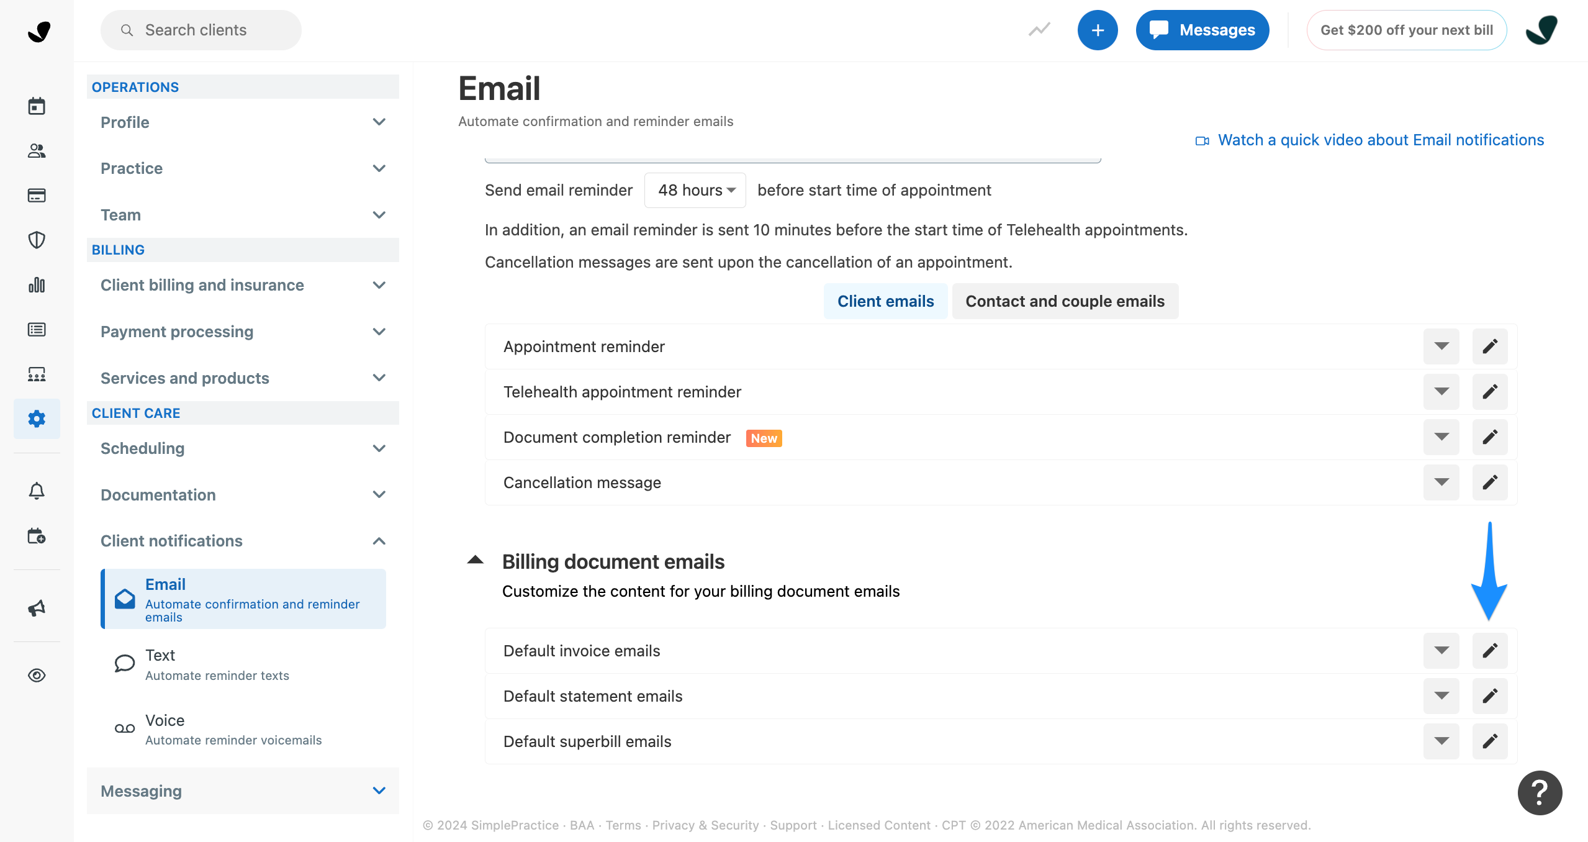The height and width of the screenshot is (842, 1588).
Task: Open the clients icon in left rail
Action: (x=37, y=151)
